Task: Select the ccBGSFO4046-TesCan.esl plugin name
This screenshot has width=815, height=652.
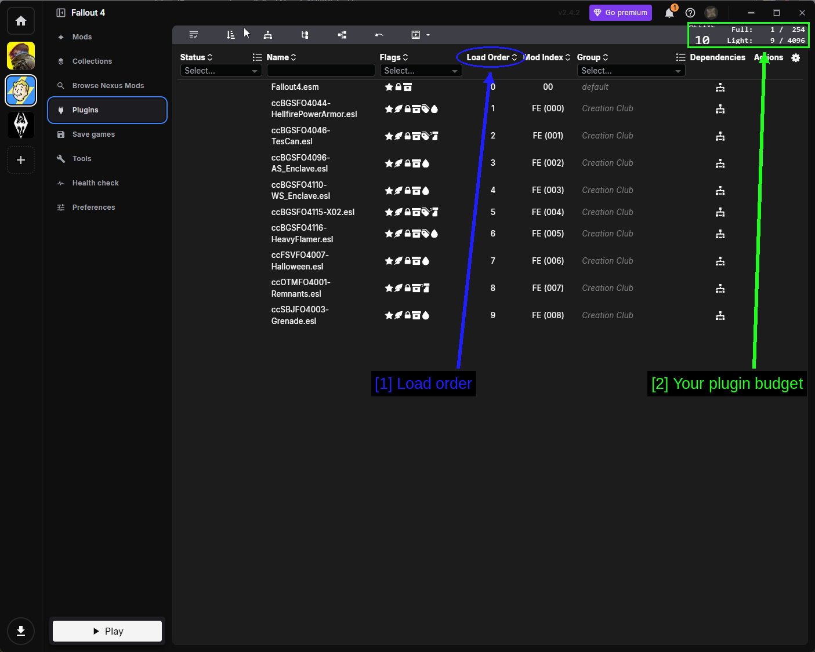Action: pos(300,136)
